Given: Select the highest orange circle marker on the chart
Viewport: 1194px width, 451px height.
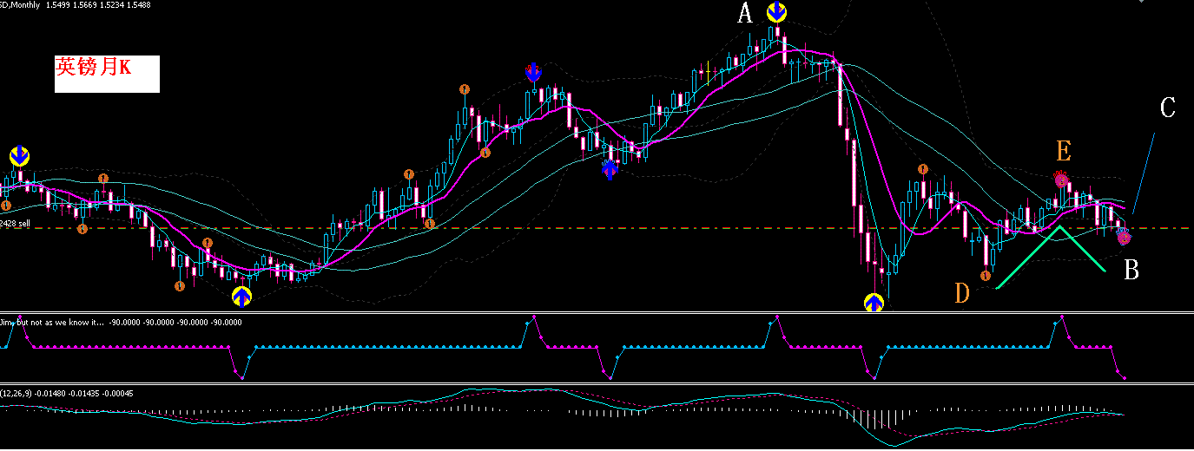Looking at the screenshot, I should pyautogui.click(x=465, y=89).
